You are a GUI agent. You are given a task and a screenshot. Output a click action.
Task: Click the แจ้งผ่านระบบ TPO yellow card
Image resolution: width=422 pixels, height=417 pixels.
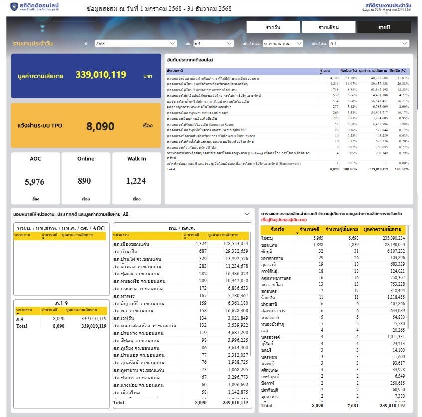pyautogui.click(x=86, y=126)
